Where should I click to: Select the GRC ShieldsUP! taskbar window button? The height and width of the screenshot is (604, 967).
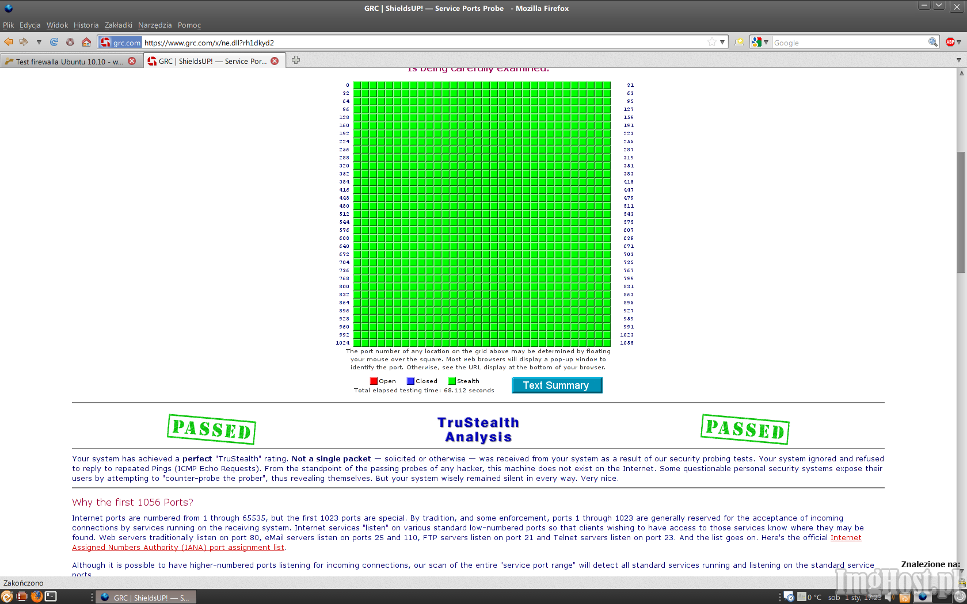click(x=146, y=597)
